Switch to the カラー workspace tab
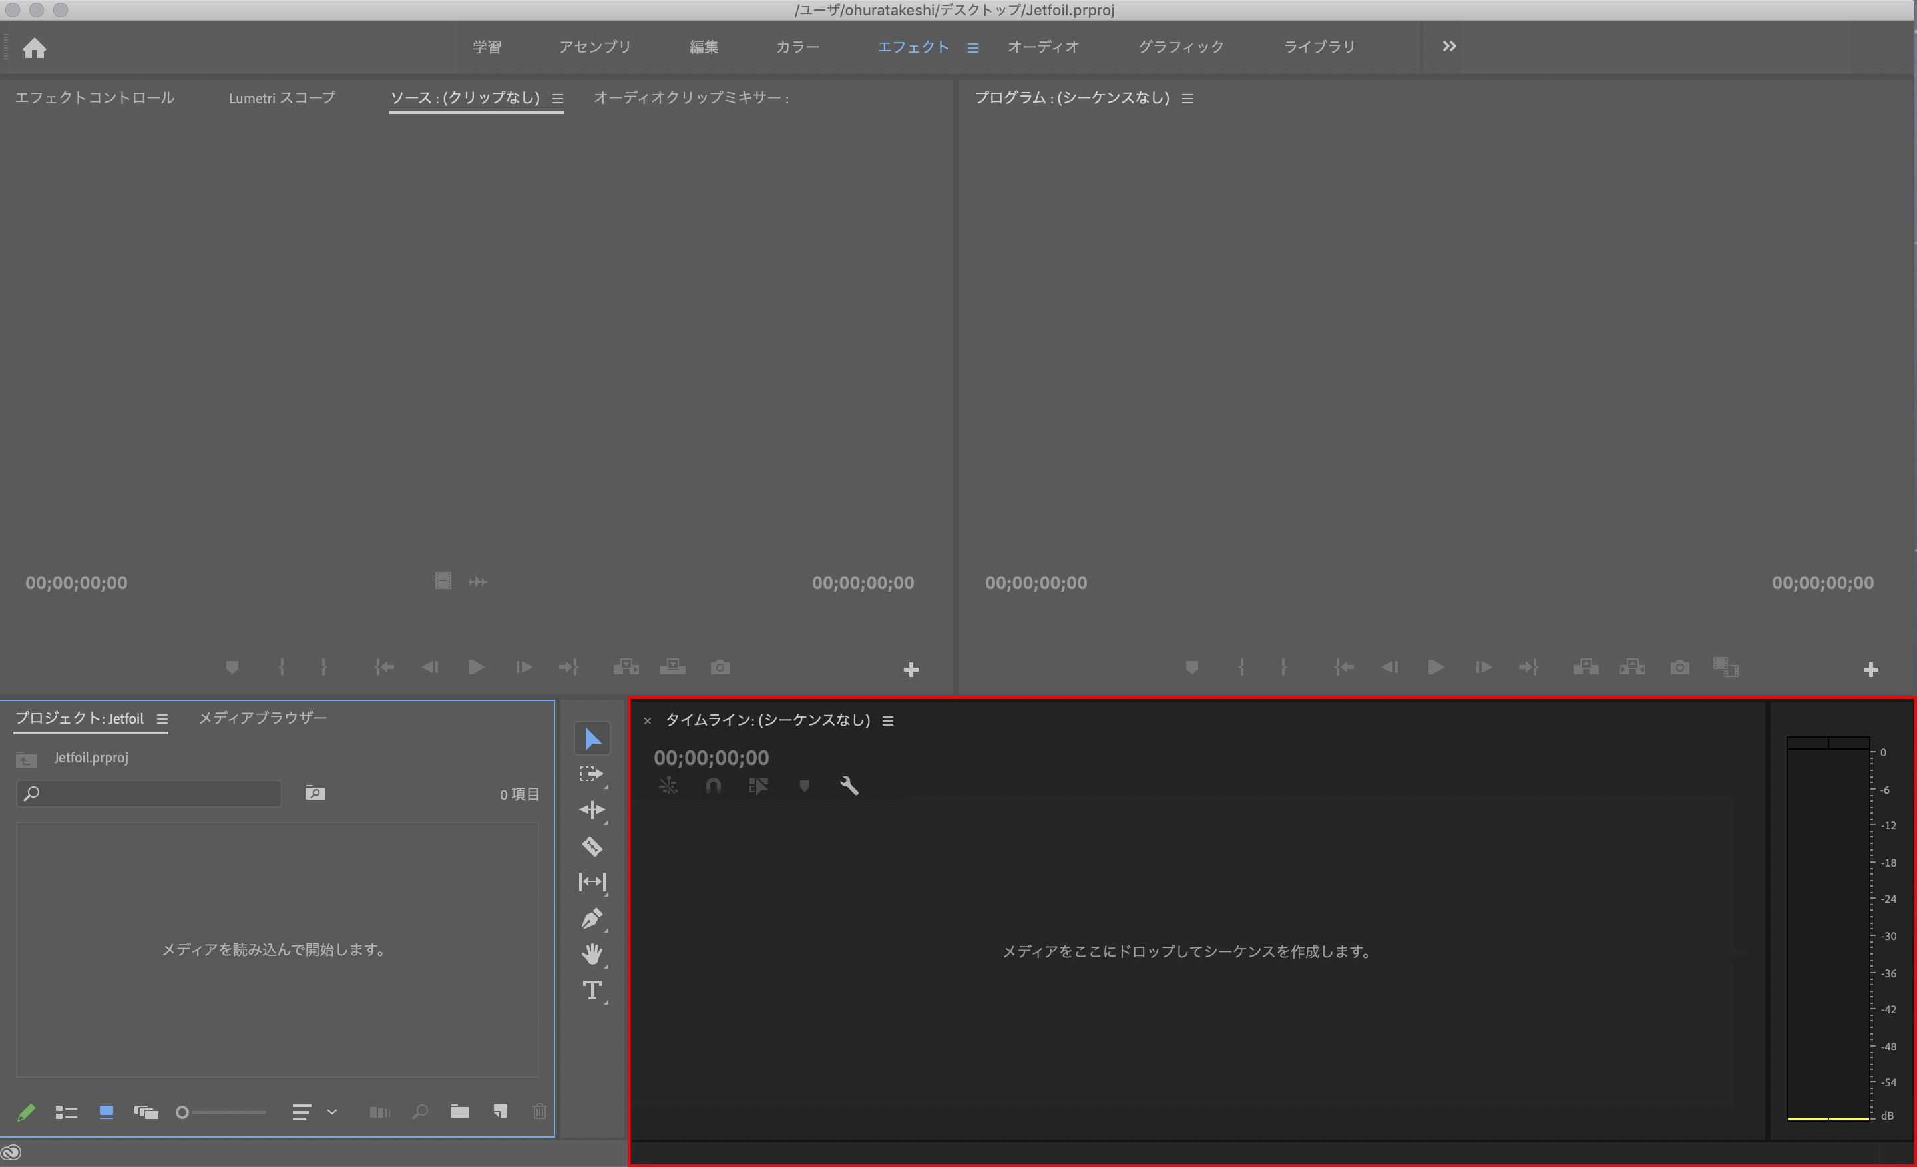The height and width of the screenshot is (1167, 1917). click(797, 47)
